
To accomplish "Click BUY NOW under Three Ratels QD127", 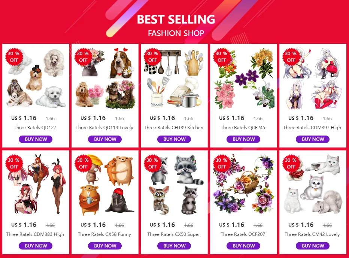I will point(36,139).
